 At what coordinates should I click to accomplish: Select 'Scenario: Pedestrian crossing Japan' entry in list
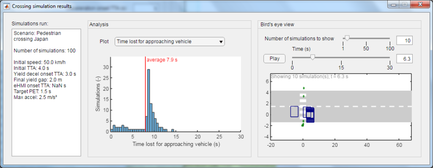coord(37,36)
